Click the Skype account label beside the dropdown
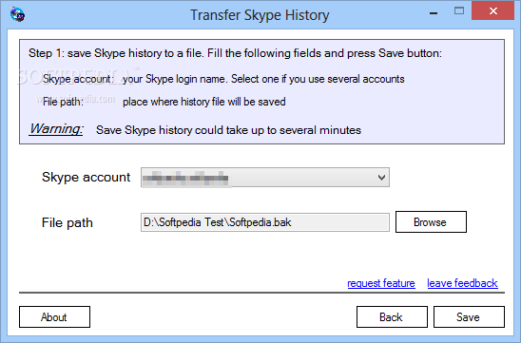This screenshot has height=343, width=521. pos(87,178)
